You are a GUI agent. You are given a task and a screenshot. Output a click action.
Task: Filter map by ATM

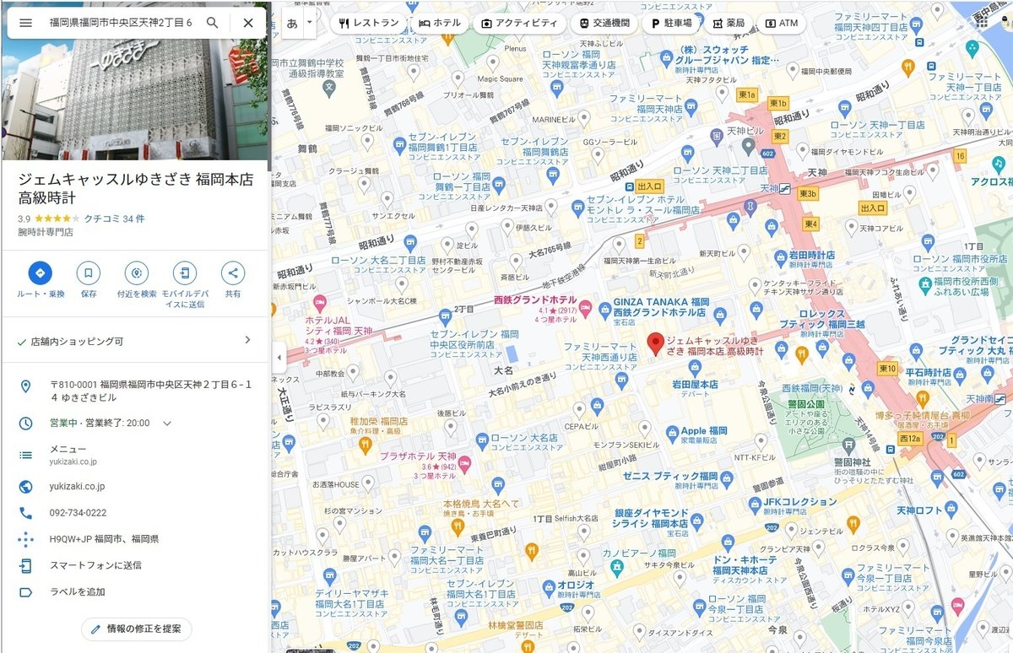[x=781, y=23]
